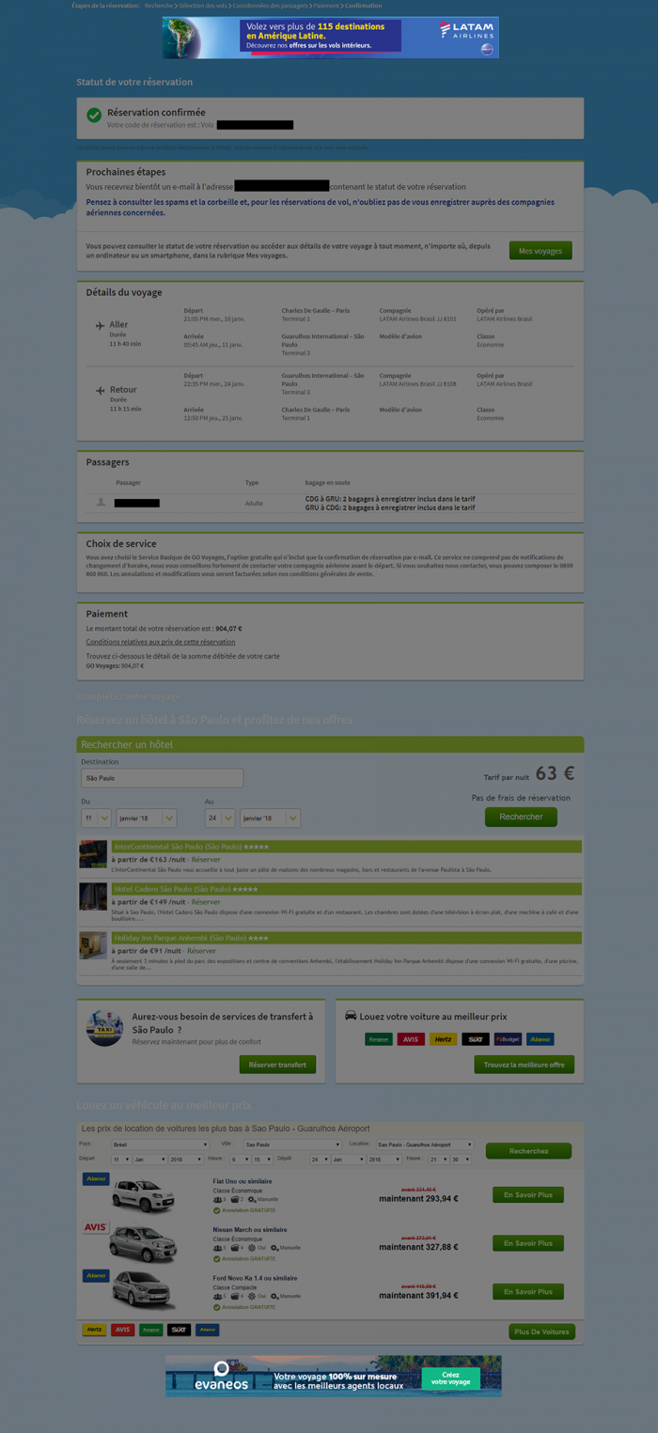This screenshot has width=658, height=1433.
Task: Open the hotel check-out month dropdown
Action: (x=270, y=818)
